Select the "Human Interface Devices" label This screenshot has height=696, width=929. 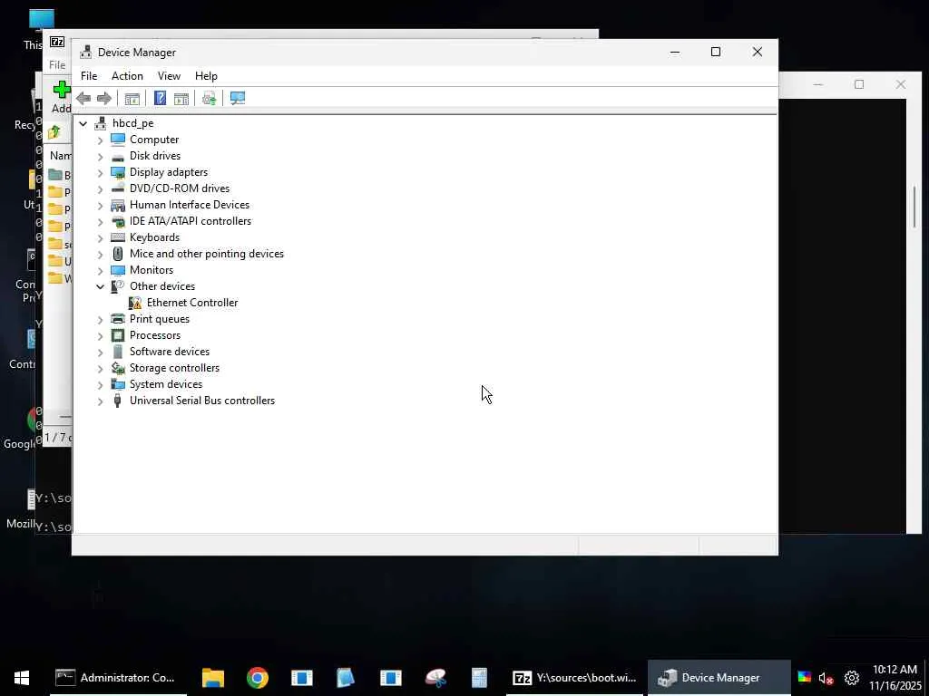(190, 205)
